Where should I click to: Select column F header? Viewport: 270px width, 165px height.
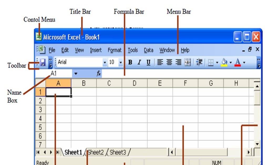coord(185,83)
